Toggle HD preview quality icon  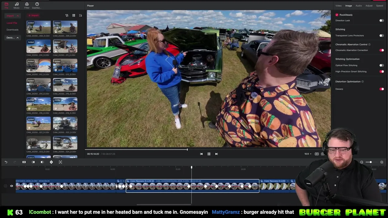317,154
